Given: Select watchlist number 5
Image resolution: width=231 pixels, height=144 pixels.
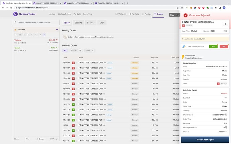Looking at the screenshot, I should [32, 35].
